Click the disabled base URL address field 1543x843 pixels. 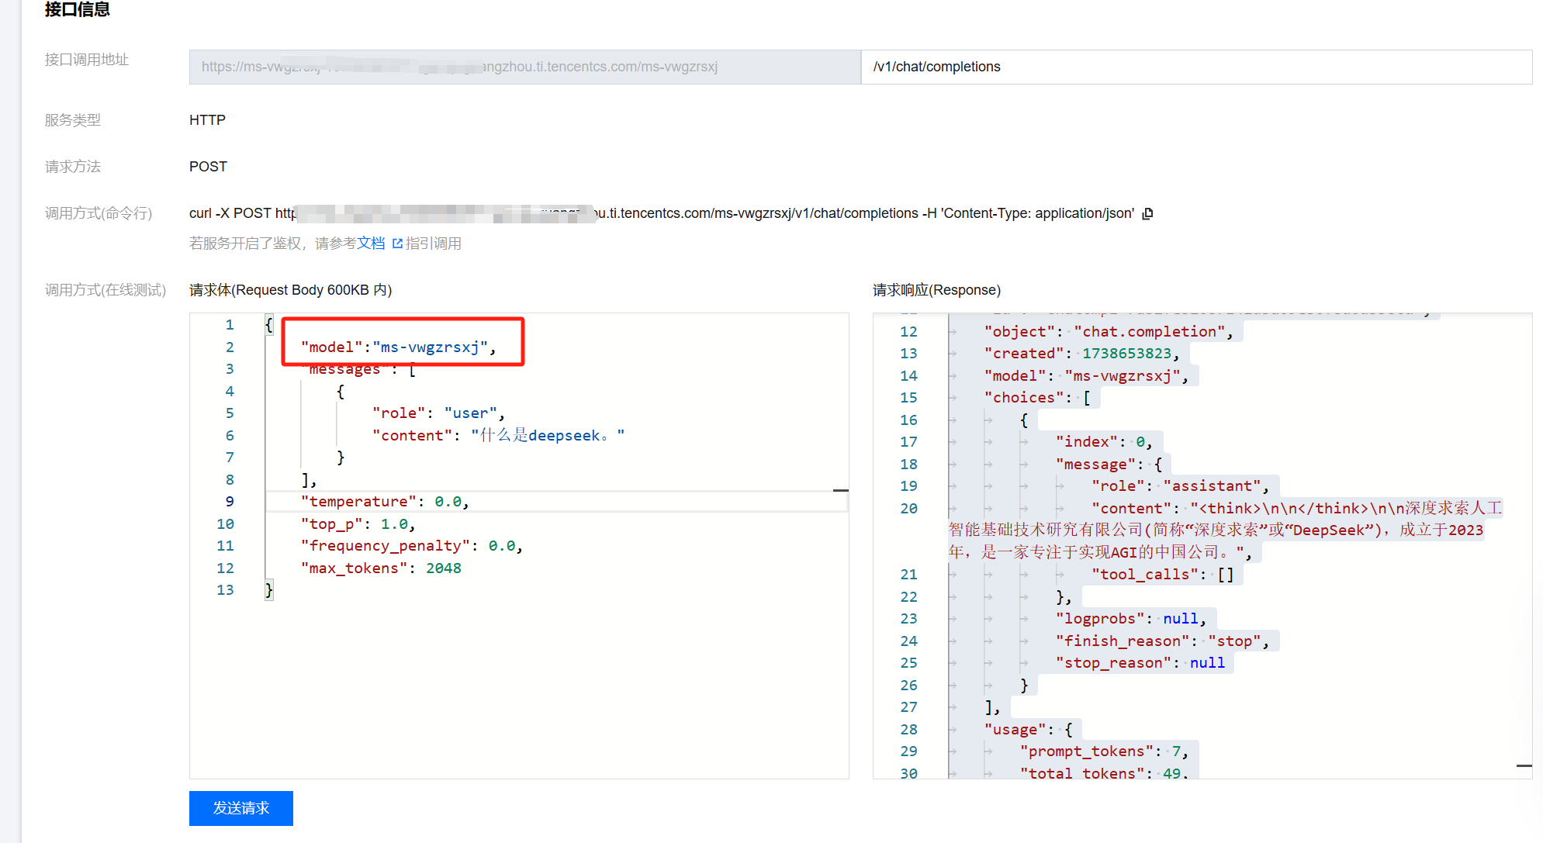coord(524,67)
